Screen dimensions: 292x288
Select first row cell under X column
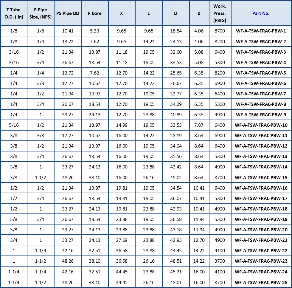pyautogui.click(x=122, y=31)
